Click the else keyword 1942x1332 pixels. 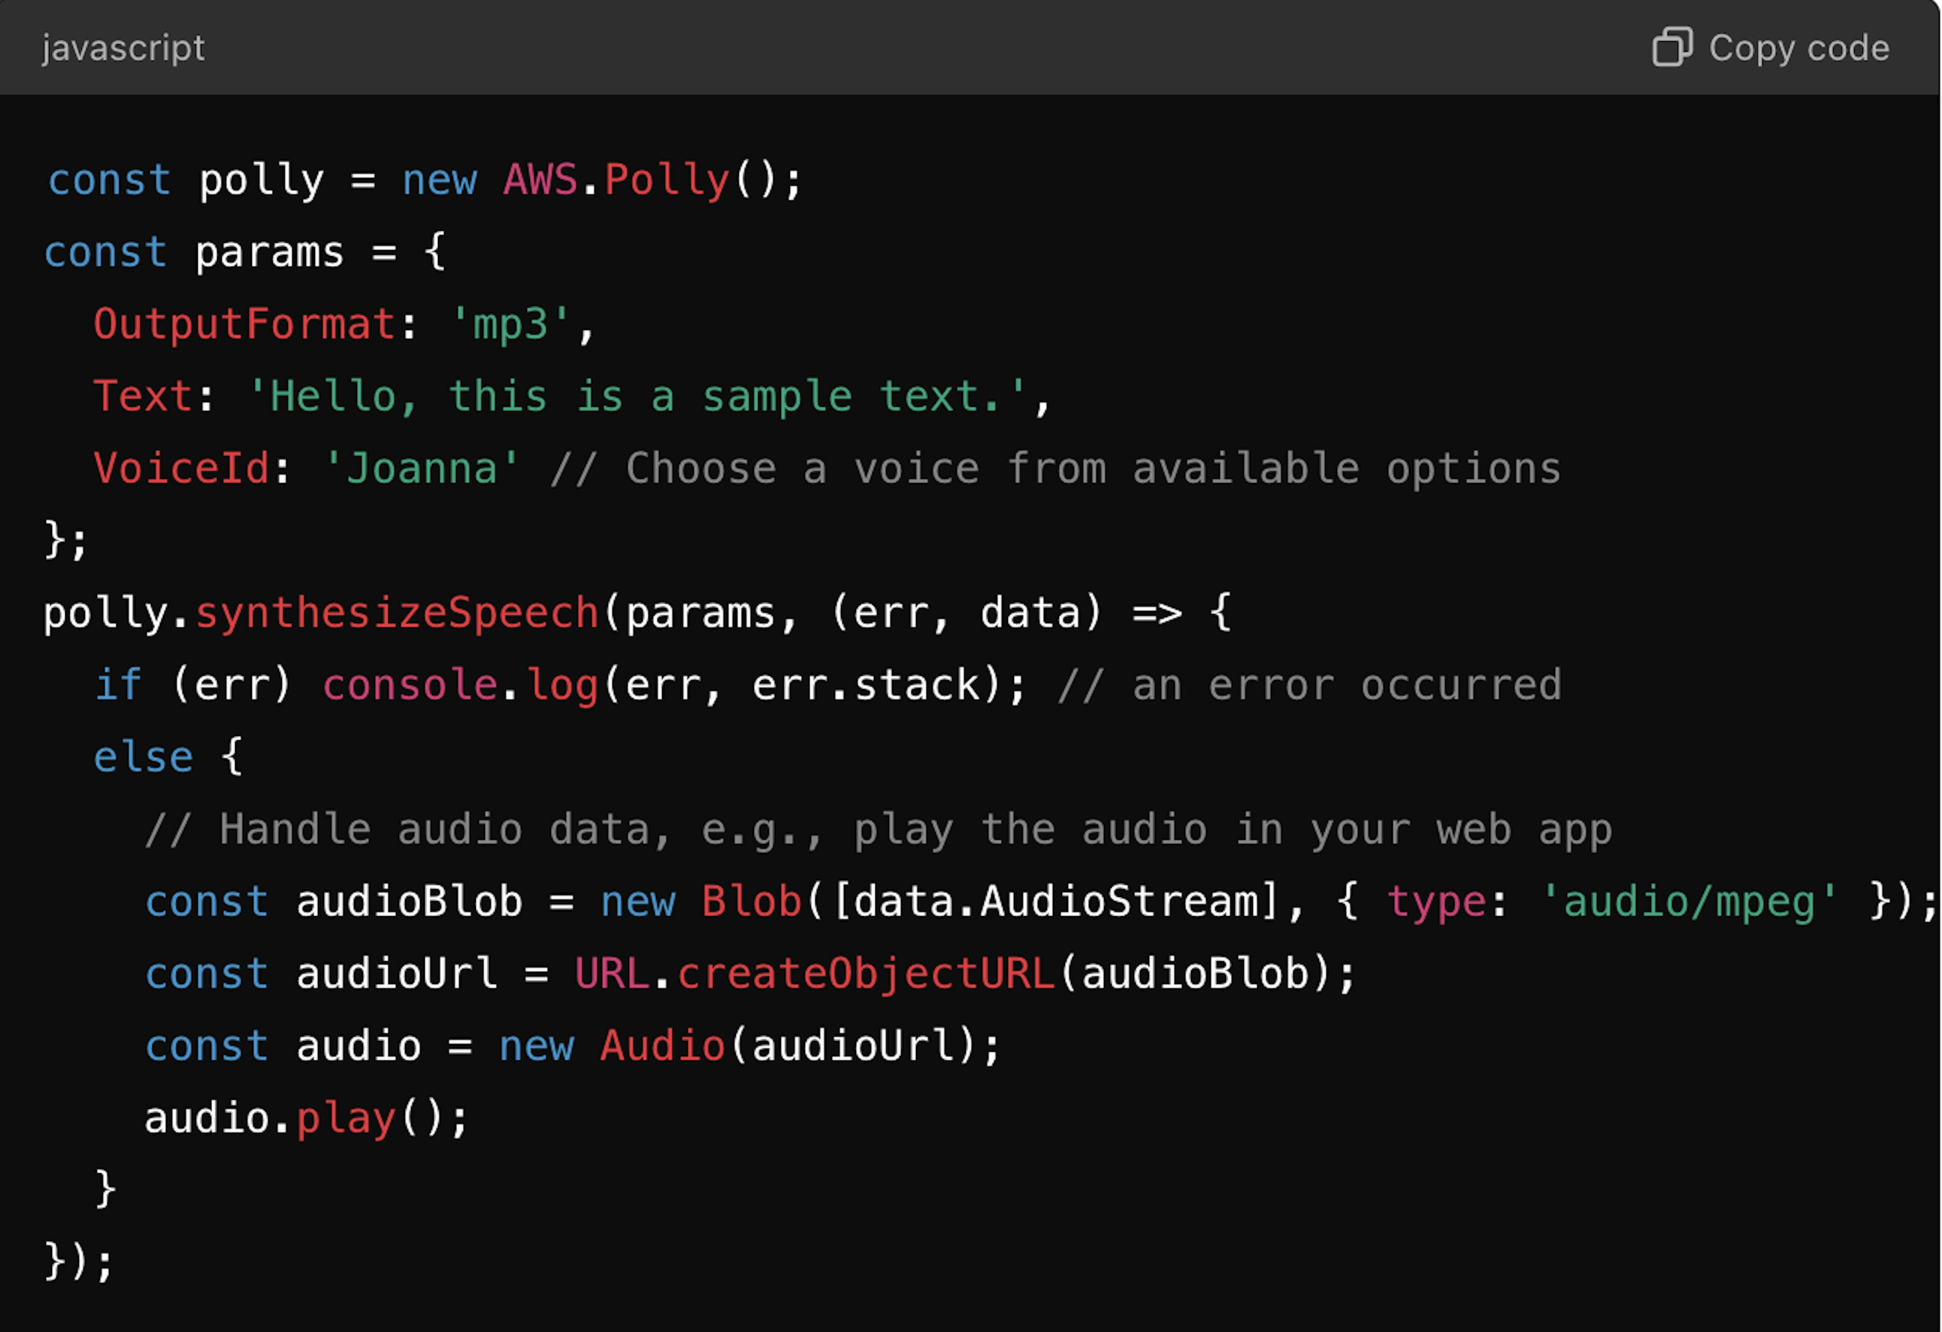click(143, 757)
